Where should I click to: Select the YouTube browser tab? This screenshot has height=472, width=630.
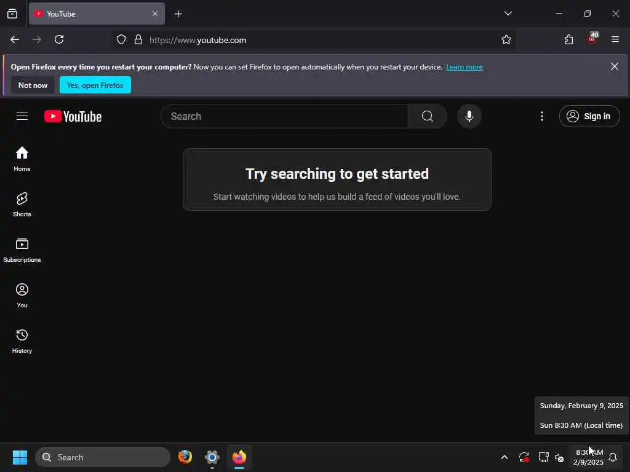coord(97,14)
